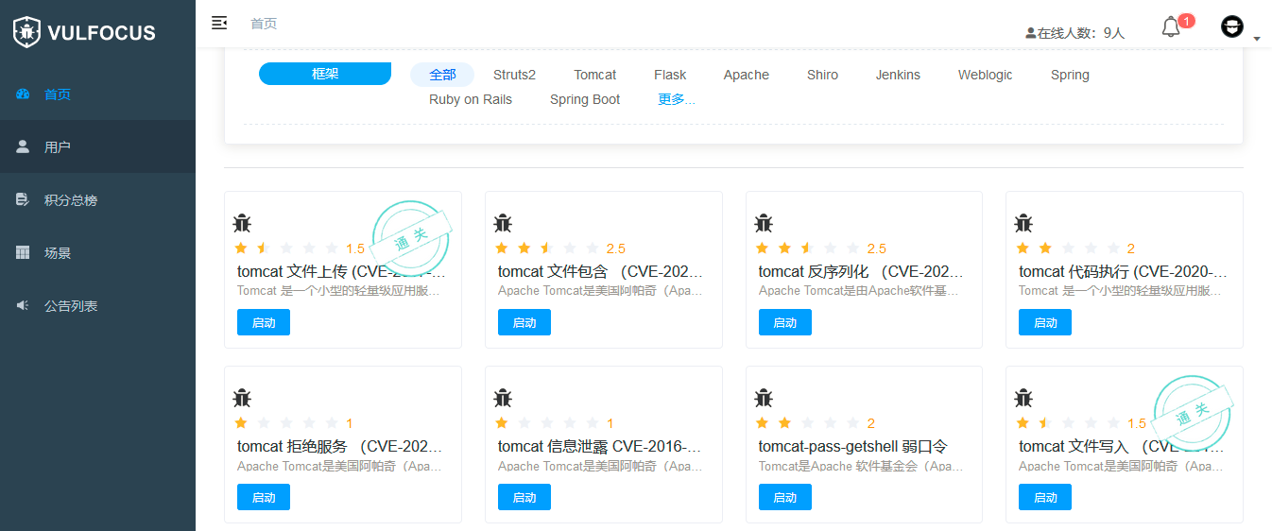The width and height of the screenshot is (1272, 531).
Task: Expand 更多... framework options
Action: (677, 99)
